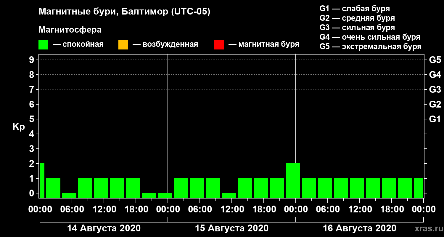Image resolution: width=444 pixels, height=237 pixels.
Task: Click the Kp 0 bar just before 15 August midnight line
Action: [x=165, y=195]
